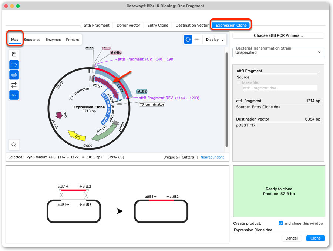Click the red attB insert in product diagram

161,200
